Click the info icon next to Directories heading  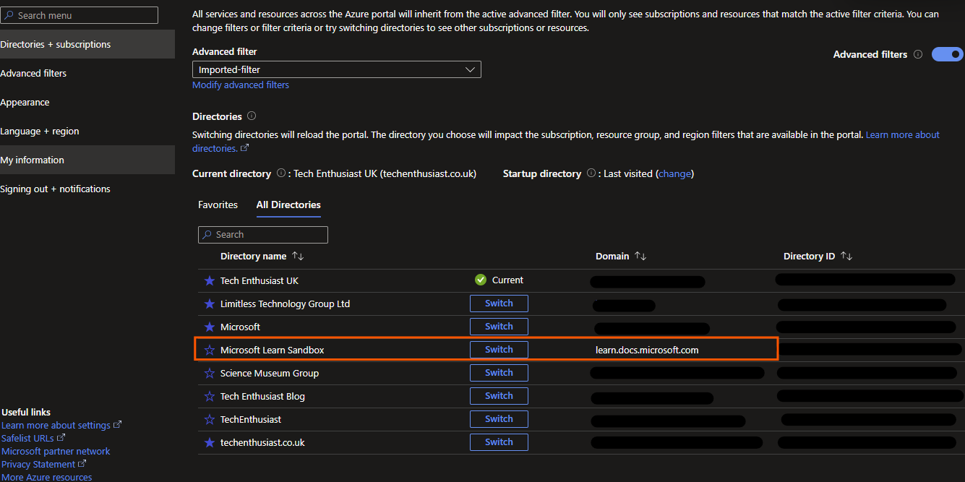pyautogui.click(x=251, y=116)
